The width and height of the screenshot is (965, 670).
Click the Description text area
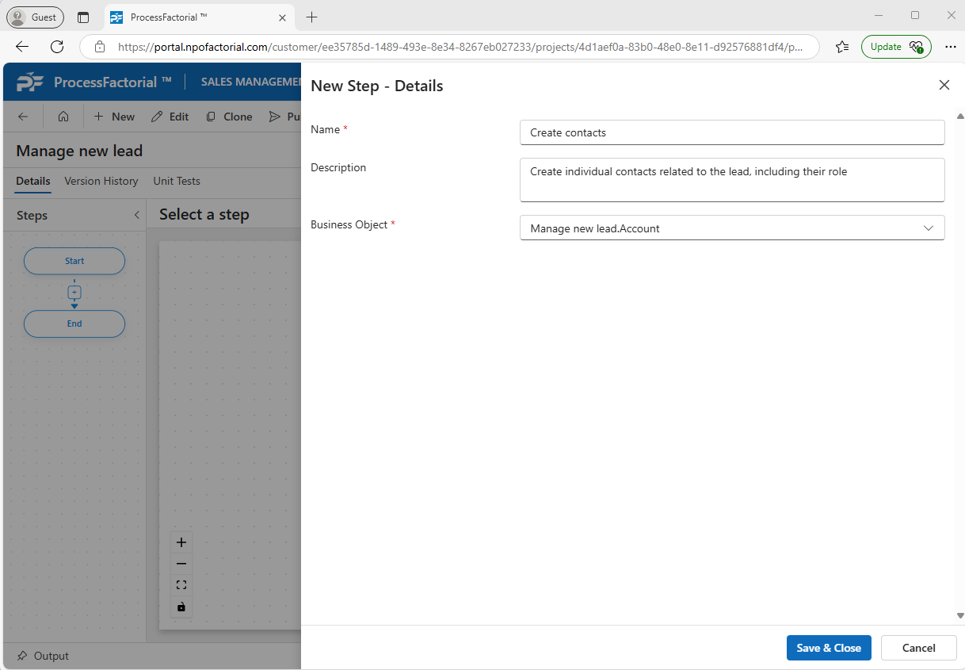[x=731, y=180]
